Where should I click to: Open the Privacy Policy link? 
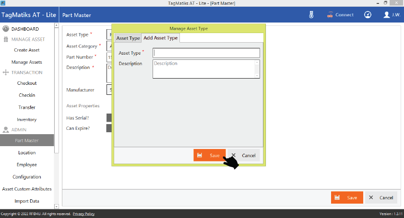83,214
